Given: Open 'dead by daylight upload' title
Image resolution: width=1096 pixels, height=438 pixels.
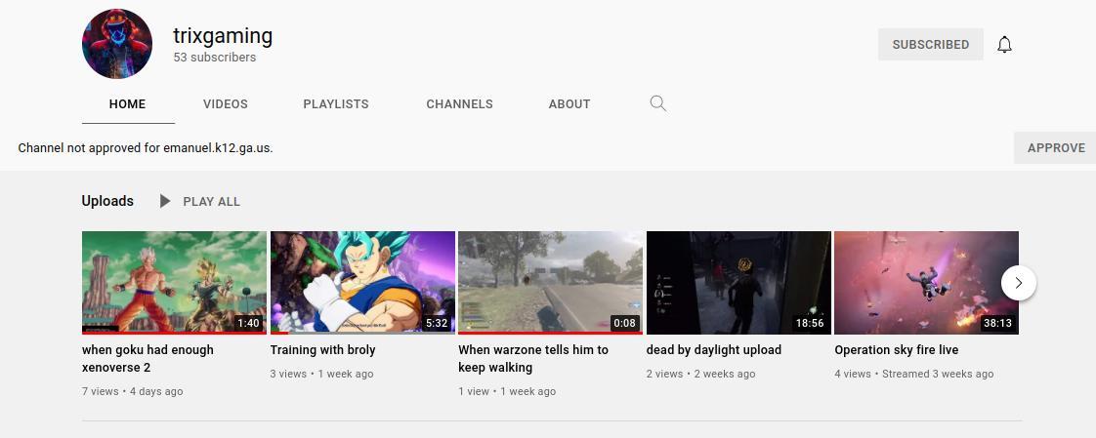Looking at the screenshot, I should pos(714,350).
